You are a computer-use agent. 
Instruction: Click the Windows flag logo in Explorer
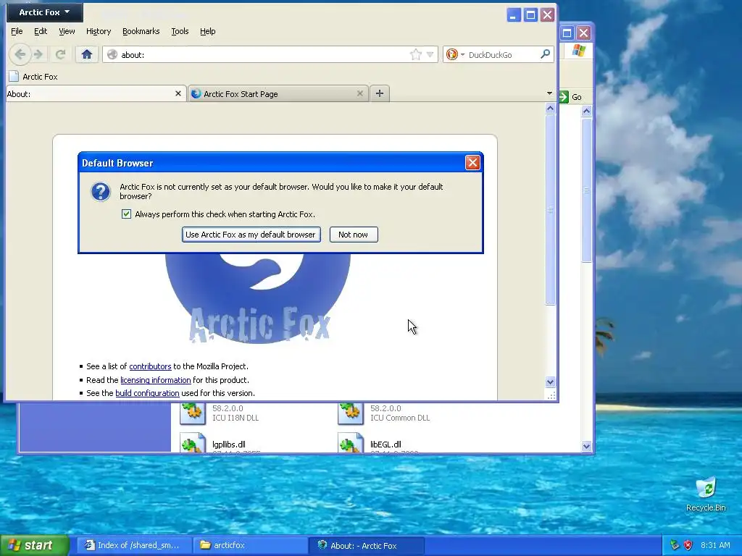[578, 51]
